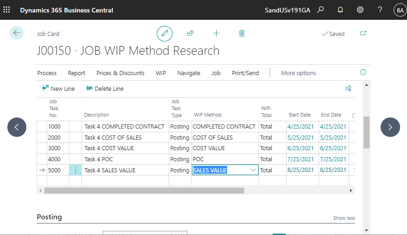This screenshot has width=407, height=235.
Task: Click start date 4/25/2021
Action: (300, 127)
